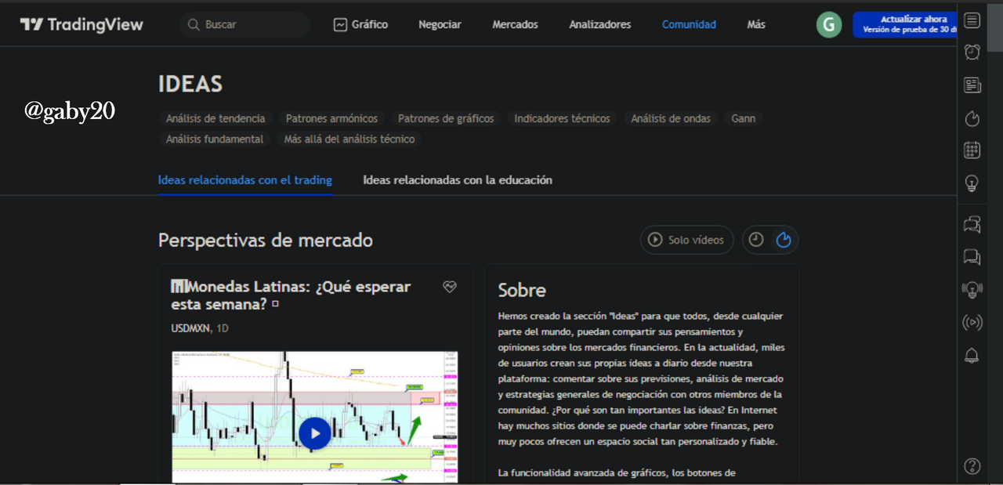This screenshot has width=1003, height=485.
Task: Click the Actualizar ahora button
Action: pos(905,24)
